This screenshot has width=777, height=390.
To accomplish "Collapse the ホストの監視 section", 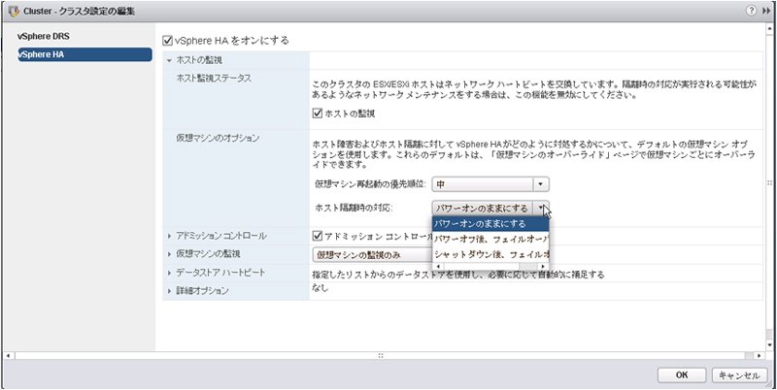I will coord(169,60).
